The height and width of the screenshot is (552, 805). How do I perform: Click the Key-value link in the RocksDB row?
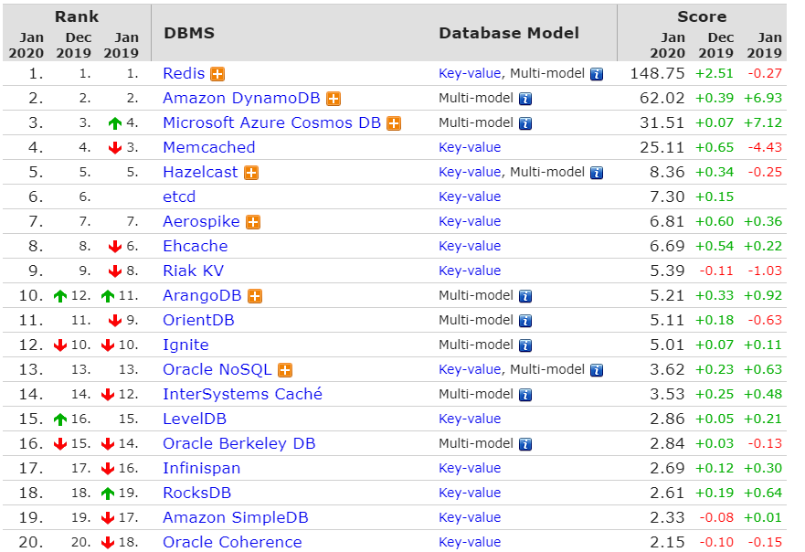tap(470, 493)
